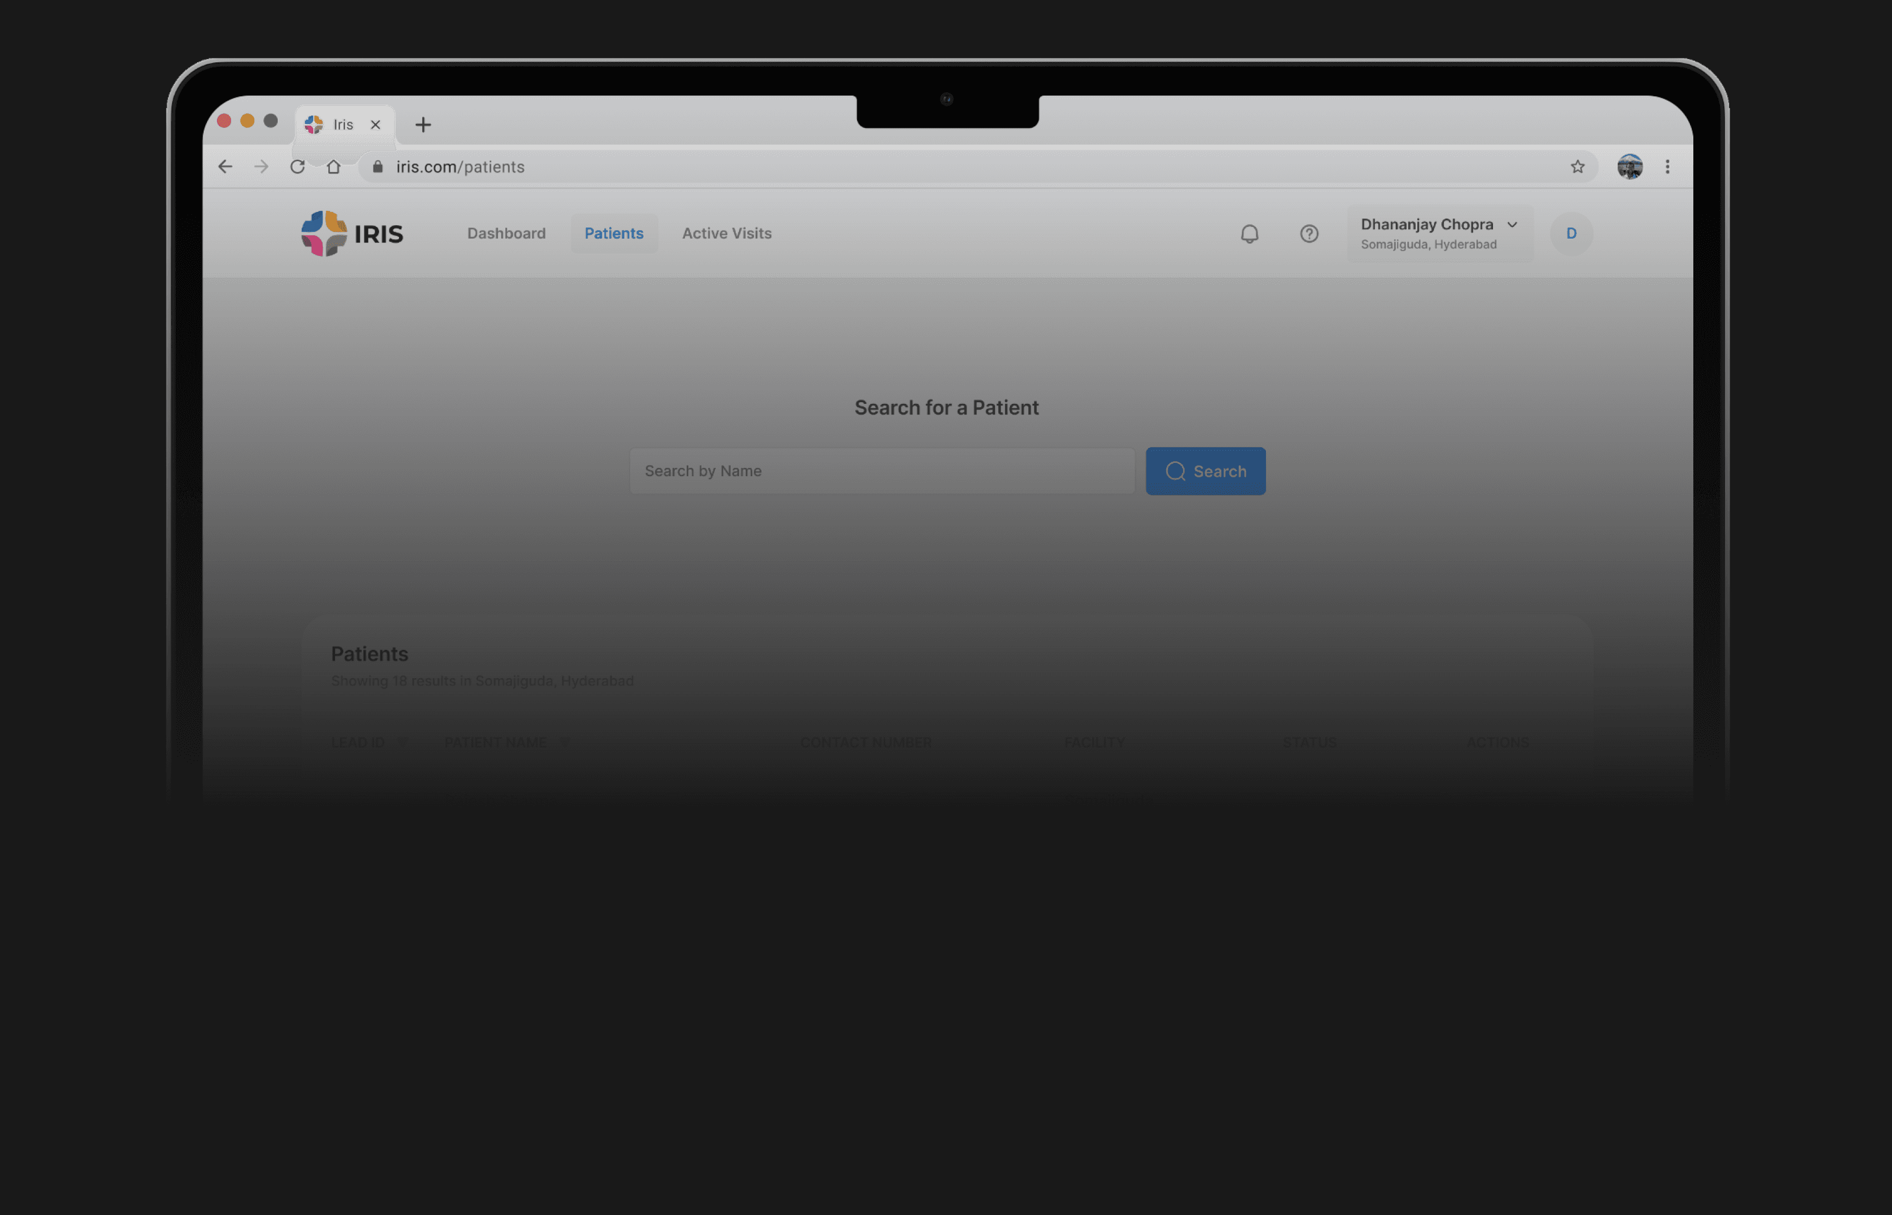
Task: Go to the Dashboard tab
Action: coord(506,234)
